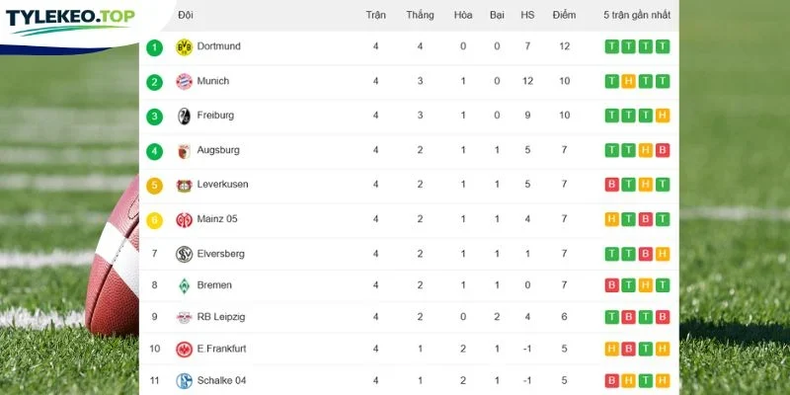Click the Mainz 05 crest icon
The height and width of the screenshot is (395, 790).
pyautogui.click(x=184, y=219)
